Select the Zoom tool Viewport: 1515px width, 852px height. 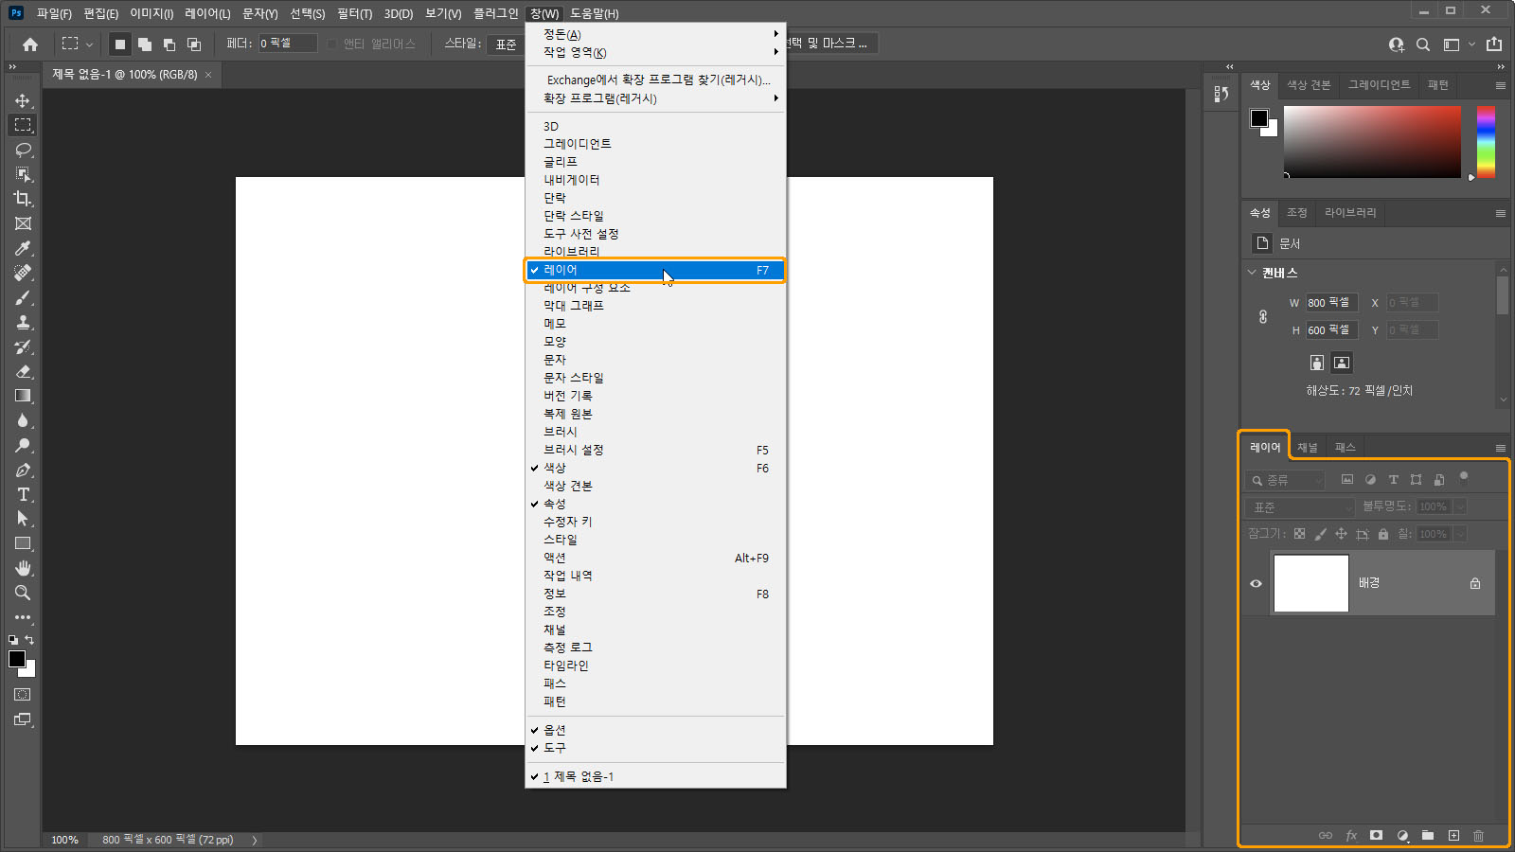(x=23, y=593)
